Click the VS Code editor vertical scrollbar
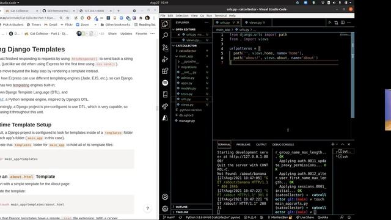Image resolution: width=391 pixels, height=220 pixels. pyautogui.click(x=353, y=75)
